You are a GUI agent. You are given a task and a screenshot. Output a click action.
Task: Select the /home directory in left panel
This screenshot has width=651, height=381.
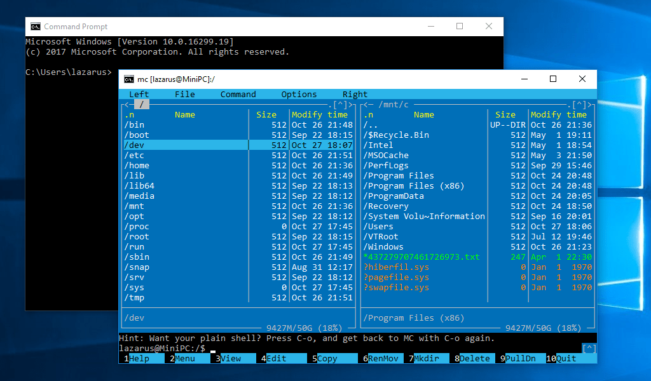point(137,165)
